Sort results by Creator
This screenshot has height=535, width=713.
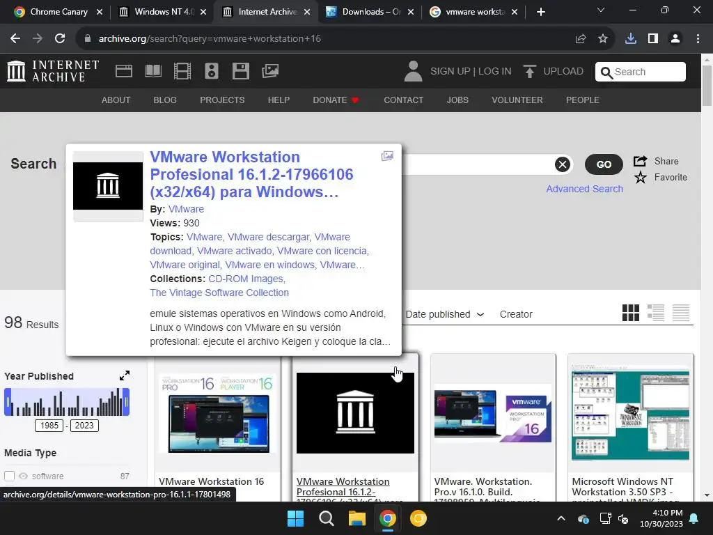516,314
